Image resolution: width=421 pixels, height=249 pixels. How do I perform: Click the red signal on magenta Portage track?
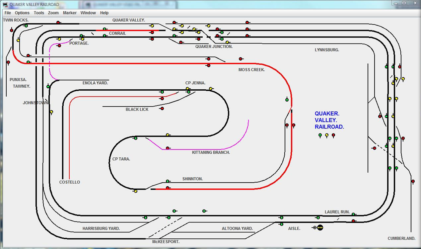click(59, 45)
